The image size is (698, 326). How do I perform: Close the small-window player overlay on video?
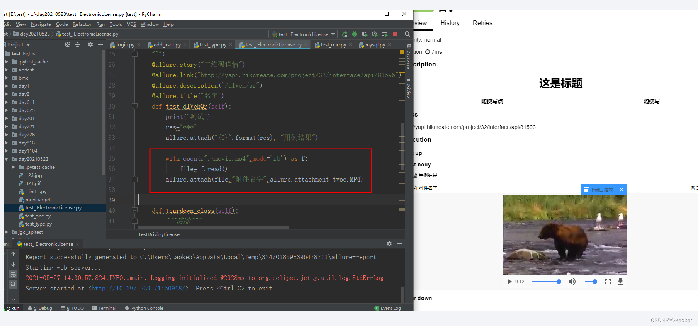(622, 190)
